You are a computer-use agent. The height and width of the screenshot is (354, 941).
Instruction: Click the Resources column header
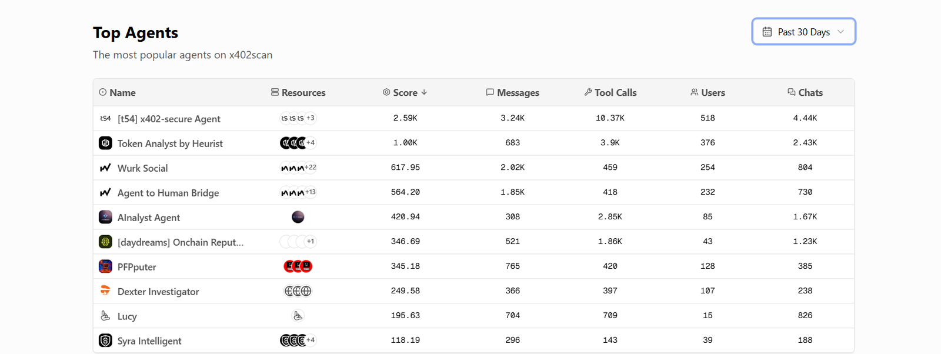[298, 92]
